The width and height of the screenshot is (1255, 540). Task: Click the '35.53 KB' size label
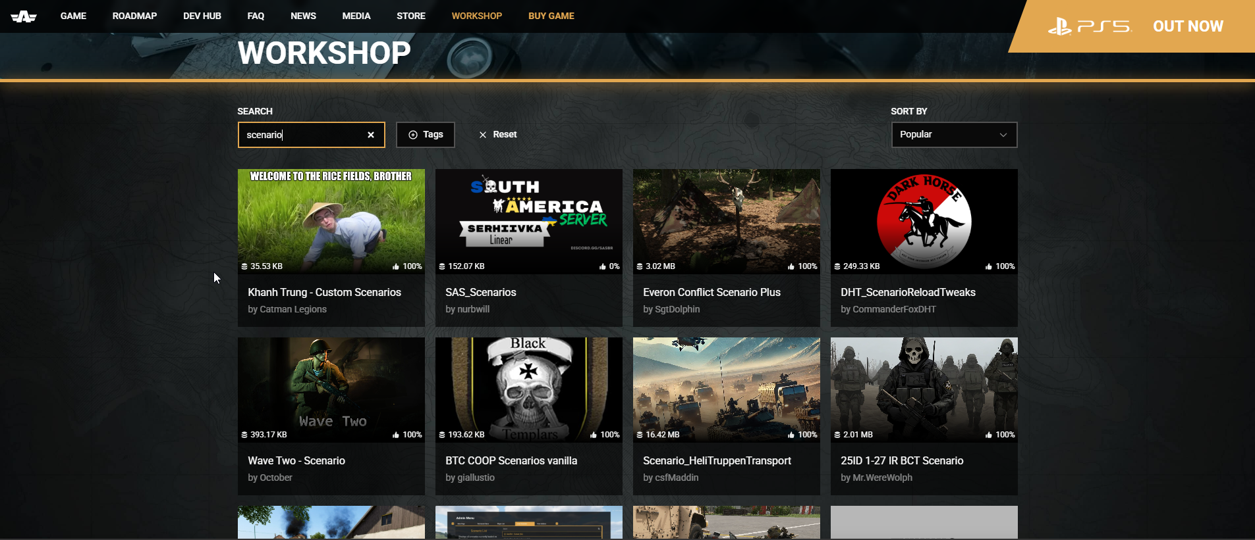(266, 266)
